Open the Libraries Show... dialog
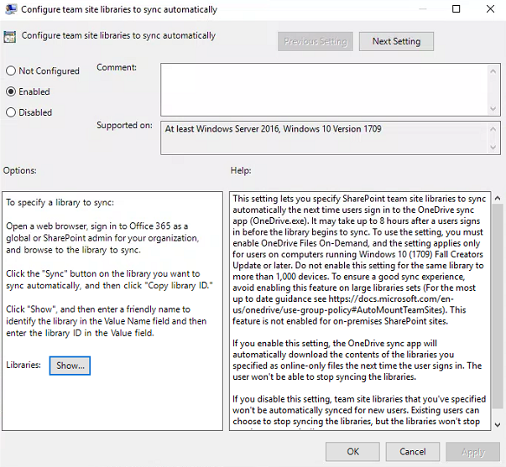 point(70,366)
